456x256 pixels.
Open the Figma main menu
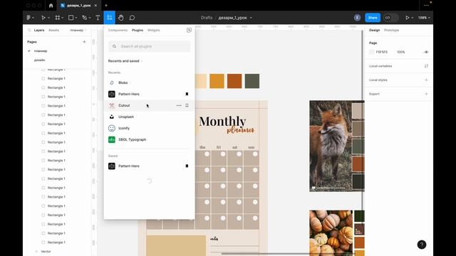coord(28,18)
